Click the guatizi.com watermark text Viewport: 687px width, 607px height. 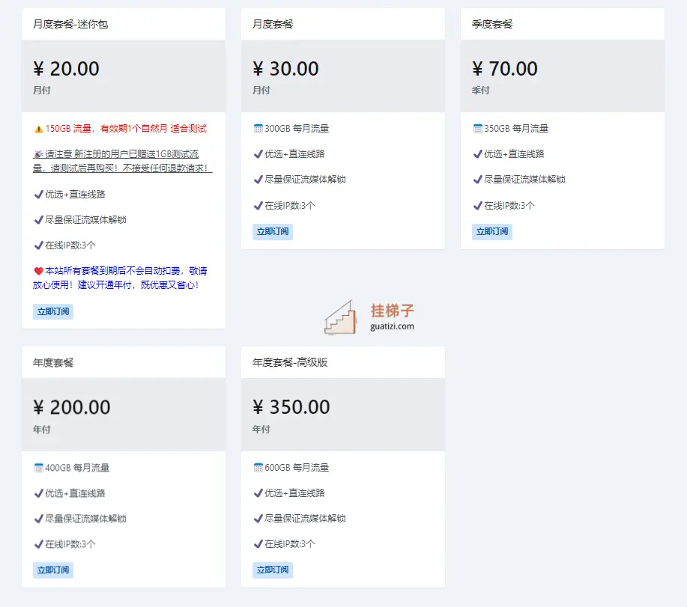(x=392, y=326)
